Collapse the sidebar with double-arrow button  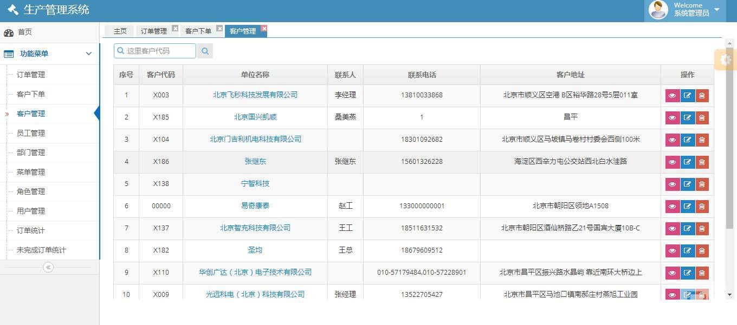coord(48,267)
